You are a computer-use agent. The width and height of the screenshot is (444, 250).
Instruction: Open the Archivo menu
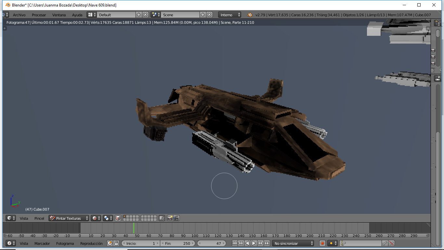(19, 15)
